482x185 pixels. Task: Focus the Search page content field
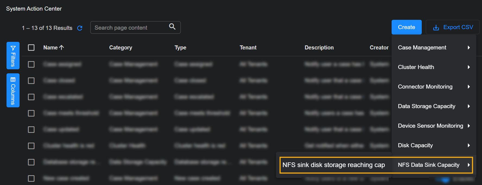click(130, 28)
